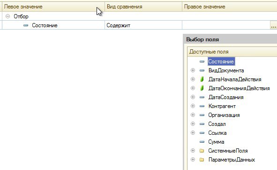Viewport: 277px width, 170px height.
Task: Open the Содержит comparison type cell
Action: (x=143, y=25)
